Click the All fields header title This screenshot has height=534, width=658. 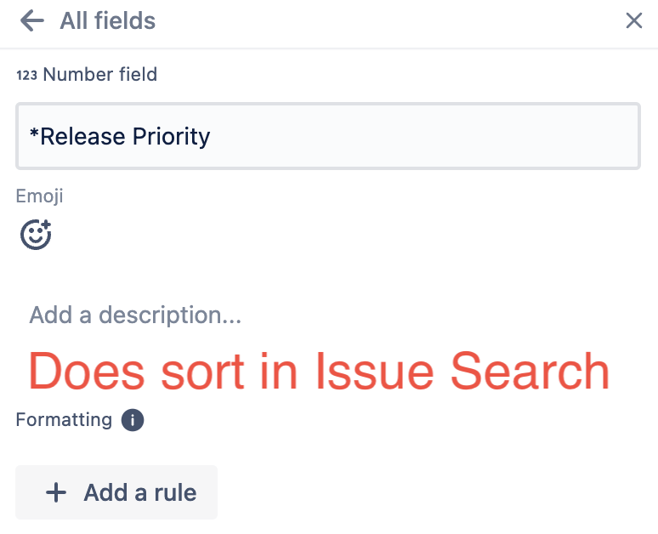point(107,20)
